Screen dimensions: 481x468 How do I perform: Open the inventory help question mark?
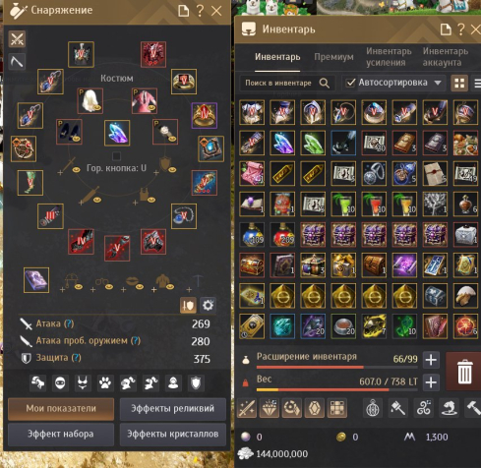coord(460,29)
